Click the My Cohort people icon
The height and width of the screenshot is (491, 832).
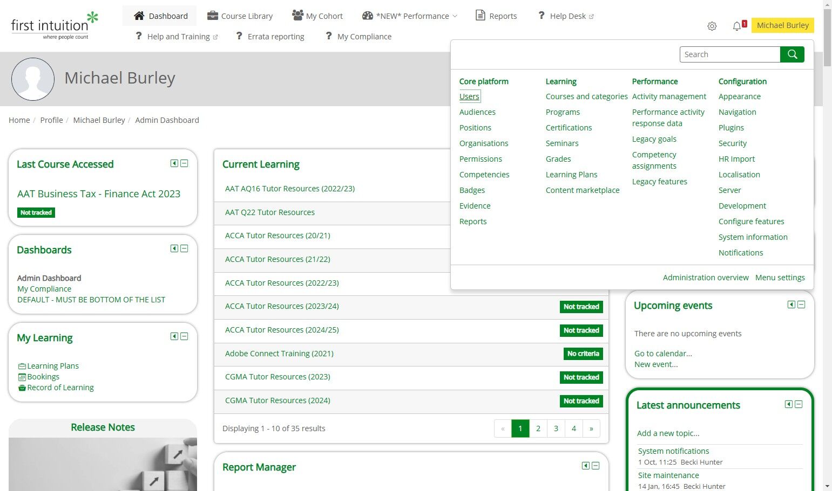(297, 16)
